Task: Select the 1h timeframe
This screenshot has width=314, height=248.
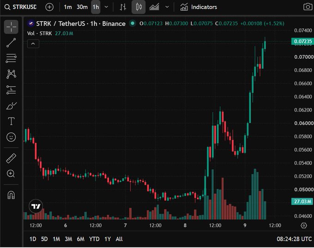Action: (x=96, y=7)
